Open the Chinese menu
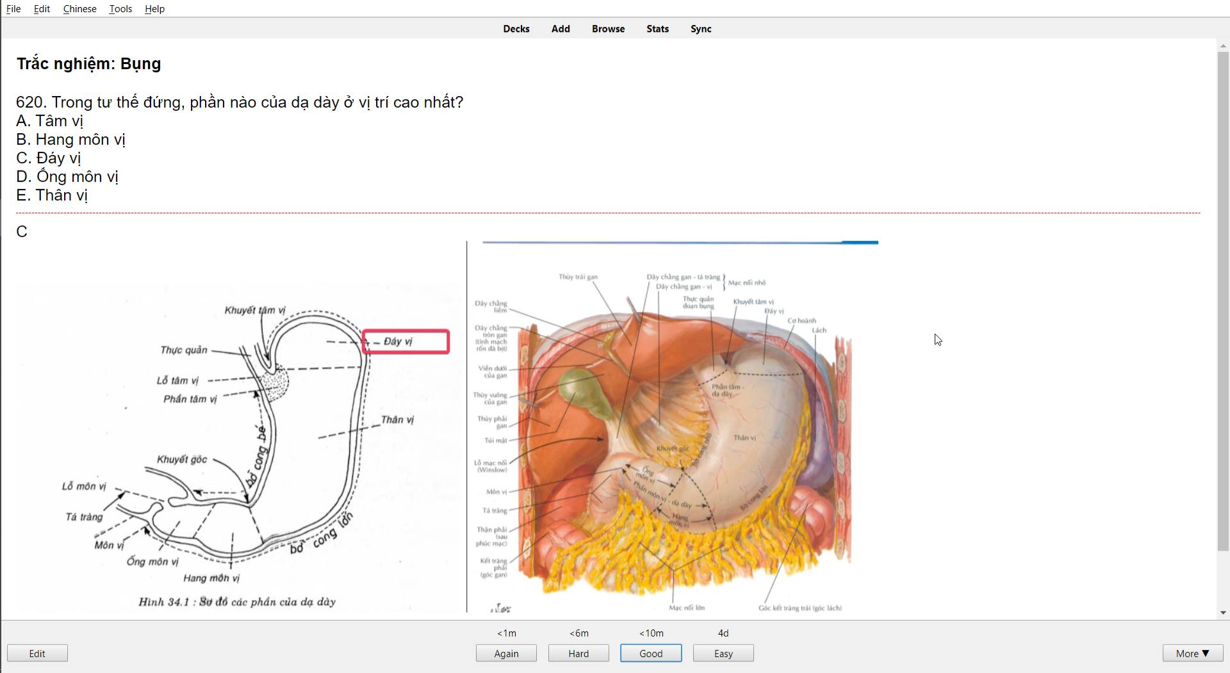 (79, 8)
